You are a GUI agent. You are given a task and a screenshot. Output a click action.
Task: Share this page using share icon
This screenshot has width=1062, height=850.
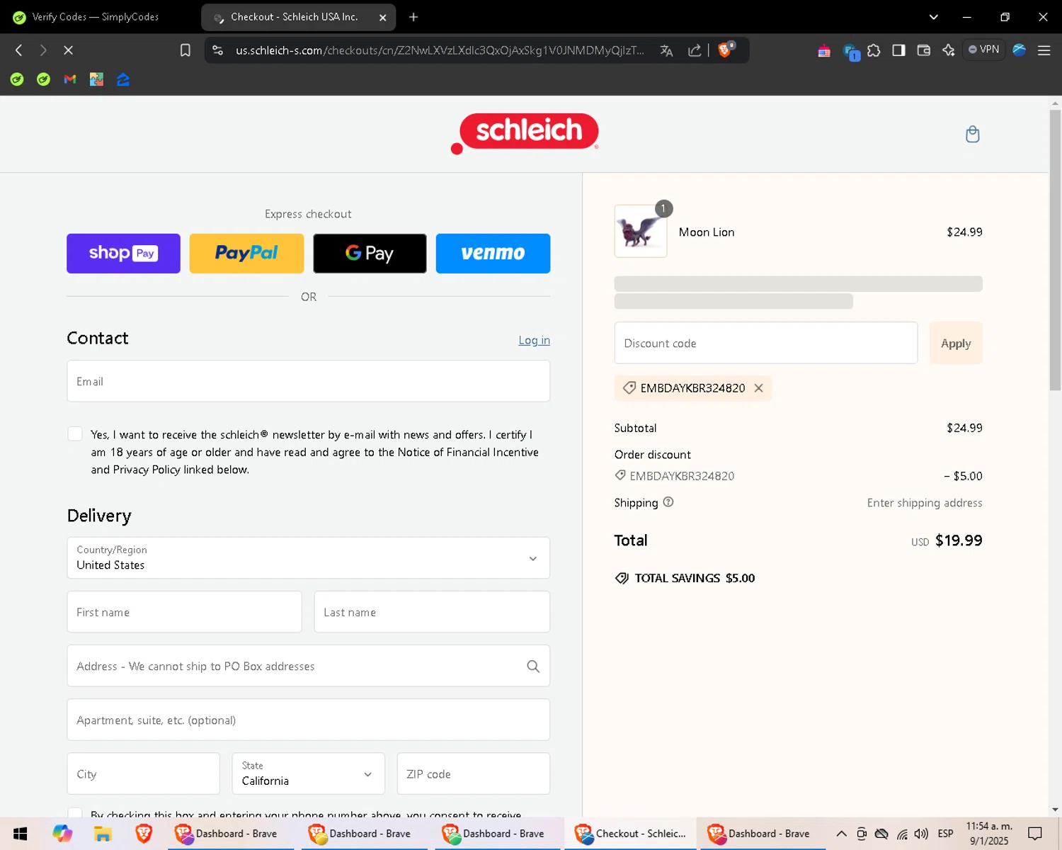click(695, 50)
